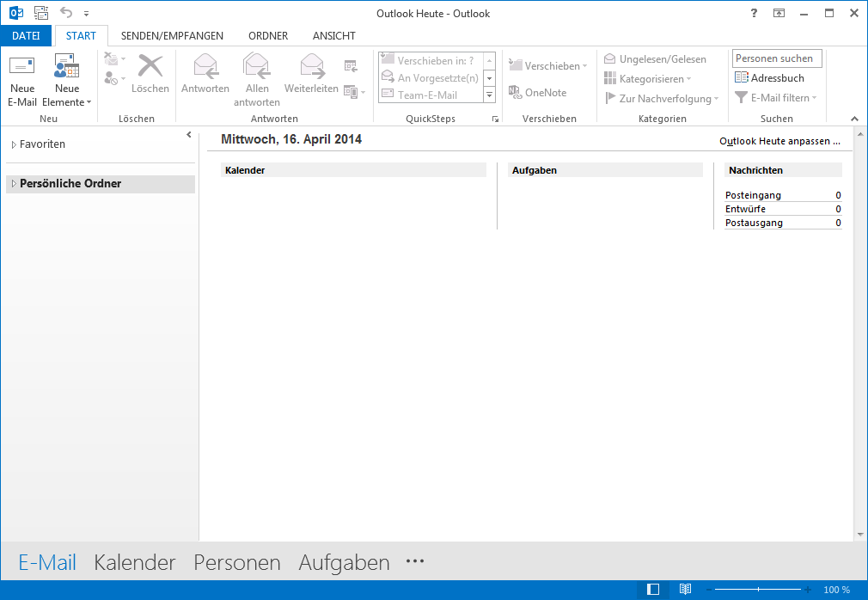Click the vertical scrollbar down arrow

(x=860, y=535)
